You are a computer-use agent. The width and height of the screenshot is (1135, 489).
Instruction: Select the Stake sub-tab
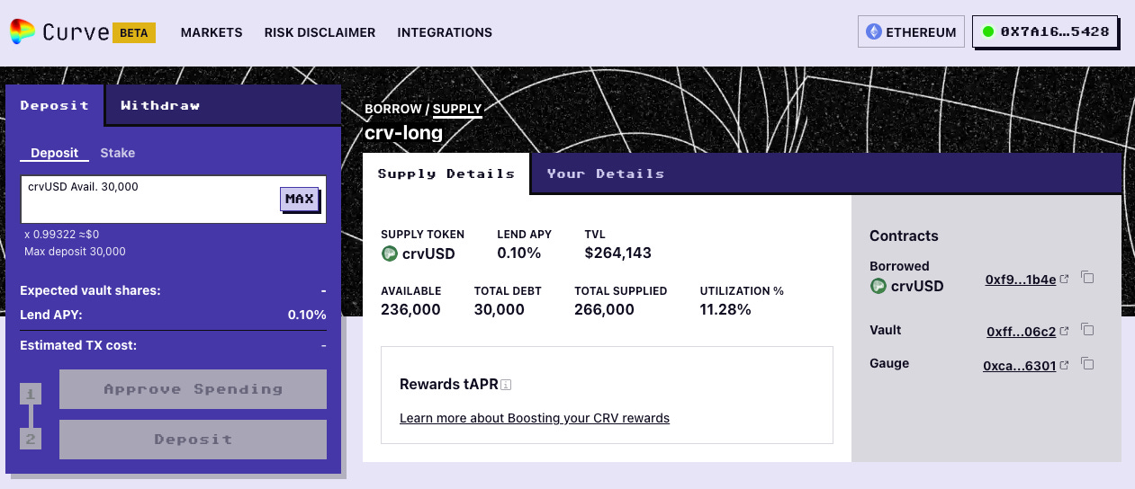pyautogui.click(x=118, y=153)
